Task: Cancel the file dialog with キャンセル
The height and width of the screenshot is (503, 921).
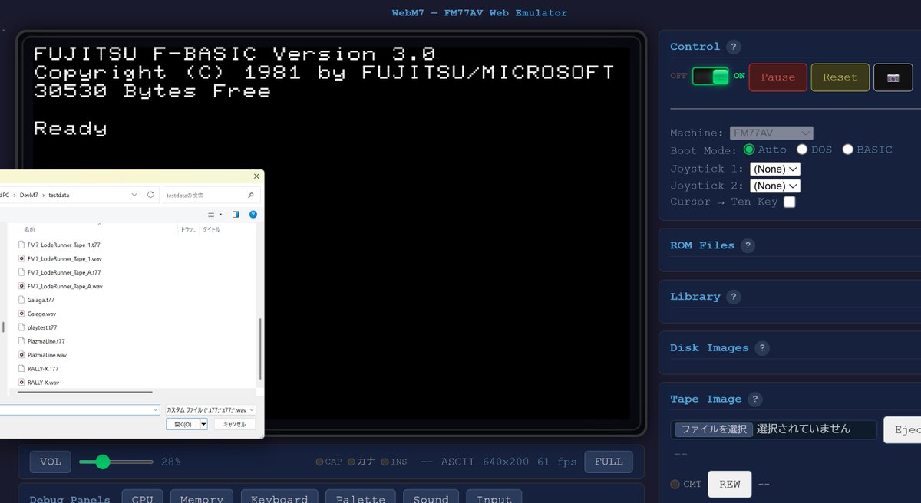Action: click(234, 424)
